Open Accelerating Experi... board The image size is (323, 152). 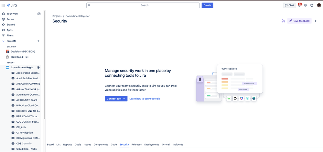(x=28, y=73)
